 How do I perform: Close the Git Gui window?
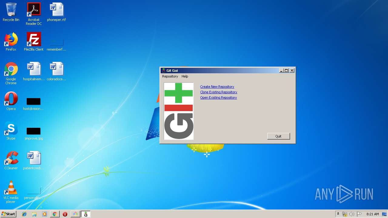[x=292, y=71]
